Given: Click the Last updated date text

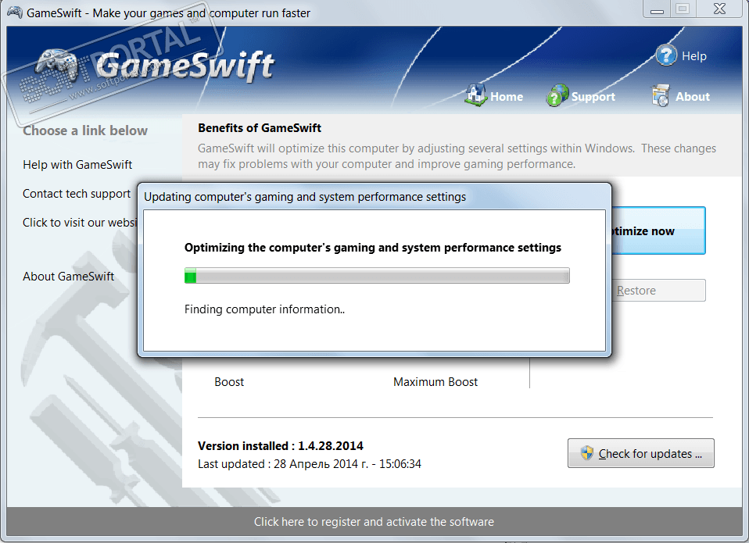Looking at the screenshot, I should click(310, 464).
